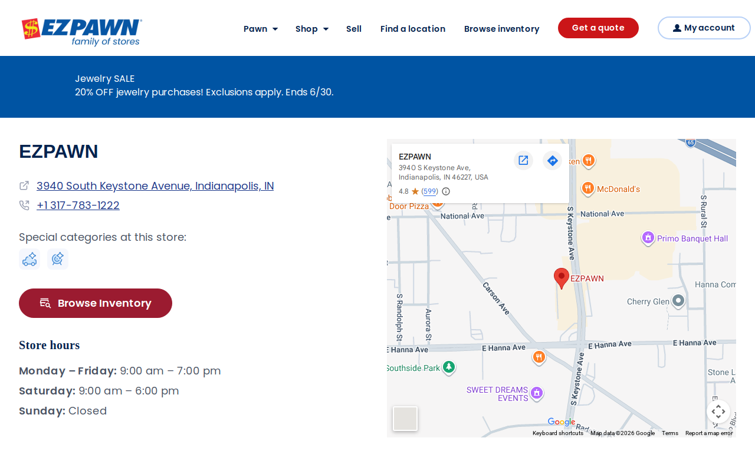Click the EZPAWN family of stores logo
755x471 pixels.
coord(82,32)
